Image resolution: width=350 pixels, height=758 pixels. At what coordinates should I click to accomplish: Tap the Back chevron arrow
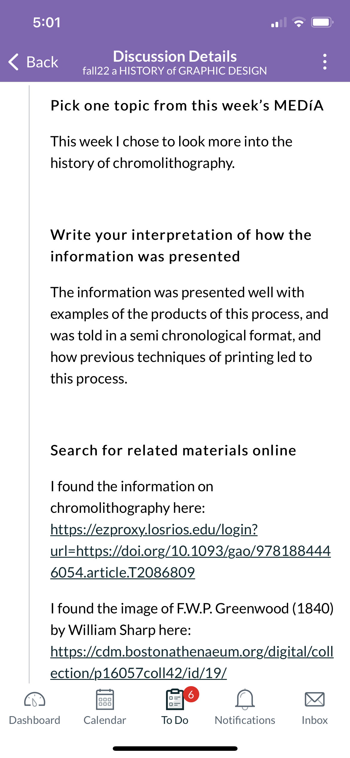14,62
